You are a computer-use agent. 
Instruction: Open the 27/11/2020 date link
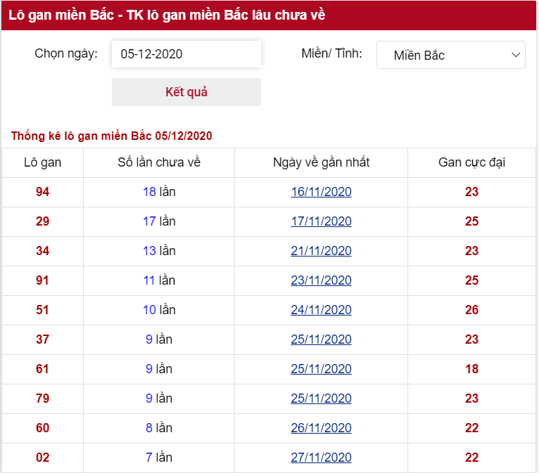click(x=321, y=458)
